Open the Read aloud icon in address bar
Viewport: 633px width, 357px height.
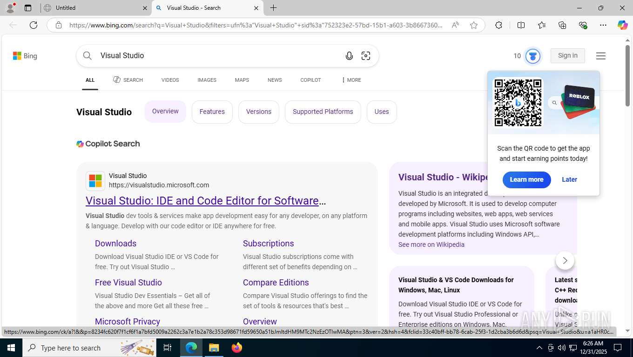[455, 25]
